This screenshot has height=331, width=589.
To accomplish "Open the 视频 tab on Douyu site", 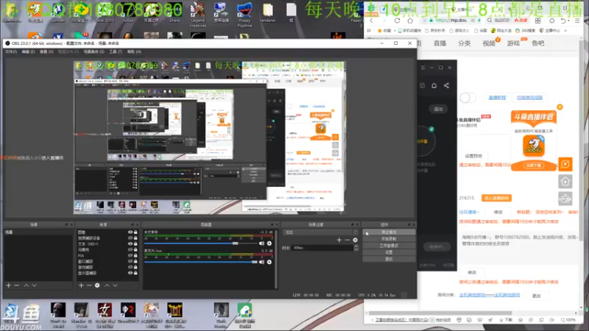I will click(x=489, y=43).
